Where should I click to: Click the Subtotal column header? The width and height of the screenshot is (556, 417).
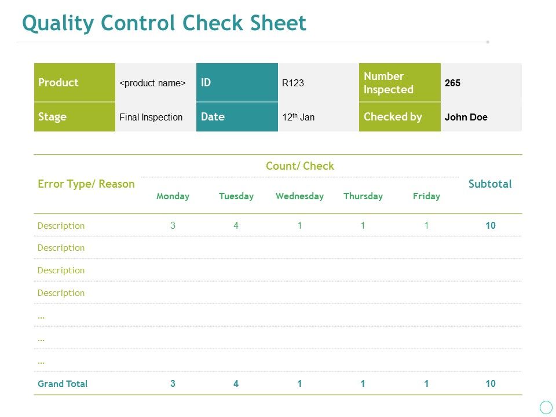(x=490, y=184)
